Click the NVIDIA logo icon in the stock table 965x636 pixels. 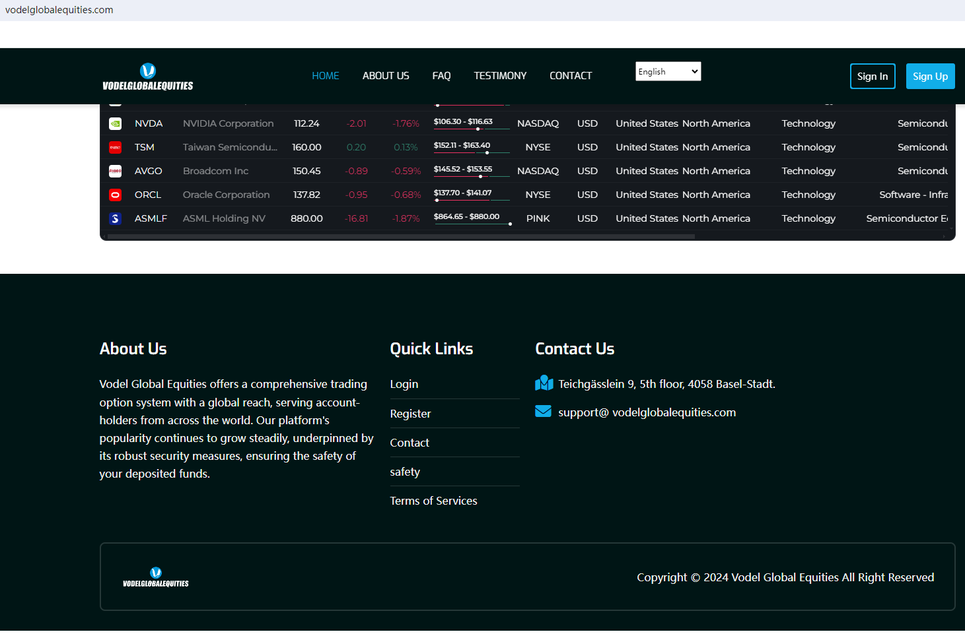click(115, 123)
